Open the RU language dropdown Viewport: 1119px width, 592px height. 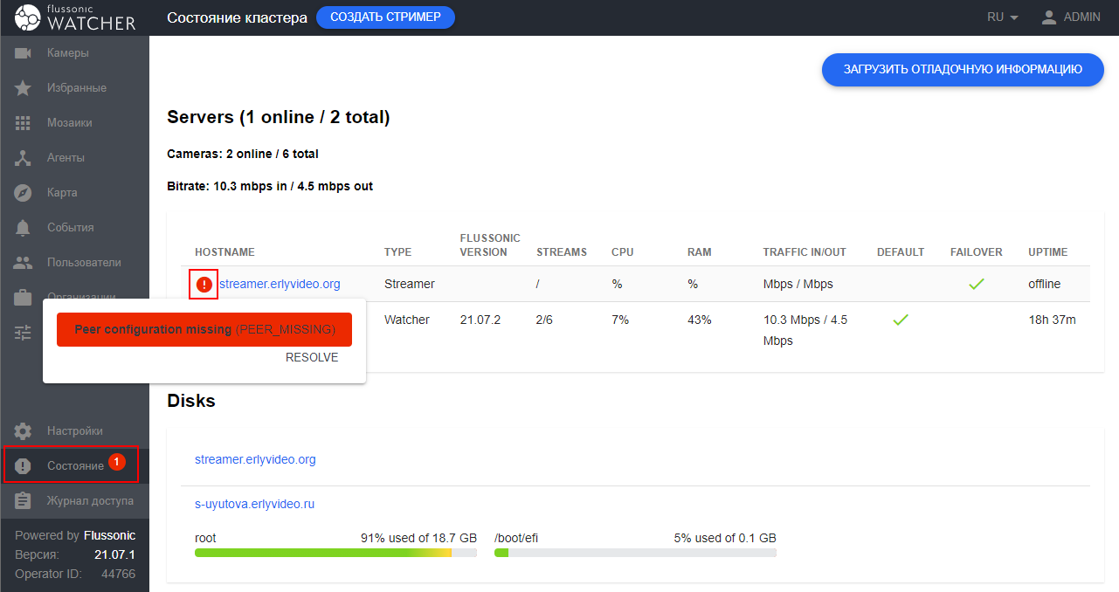(1002, 17)
